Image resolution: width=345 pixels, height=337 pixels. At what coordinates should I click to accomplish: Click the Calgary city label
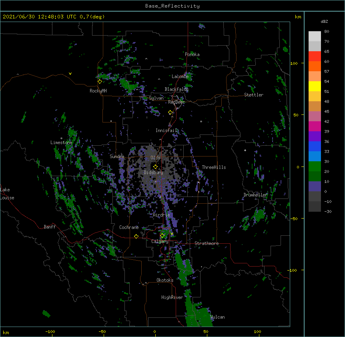coord(160,241)
